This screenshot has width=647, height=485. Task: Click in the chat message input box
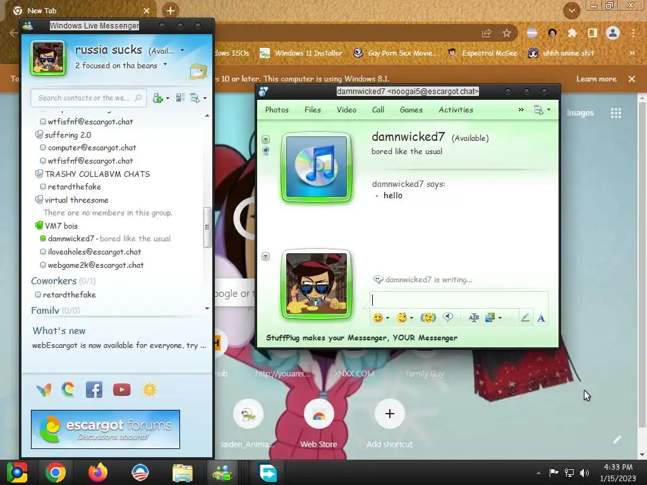pos(459,300)
